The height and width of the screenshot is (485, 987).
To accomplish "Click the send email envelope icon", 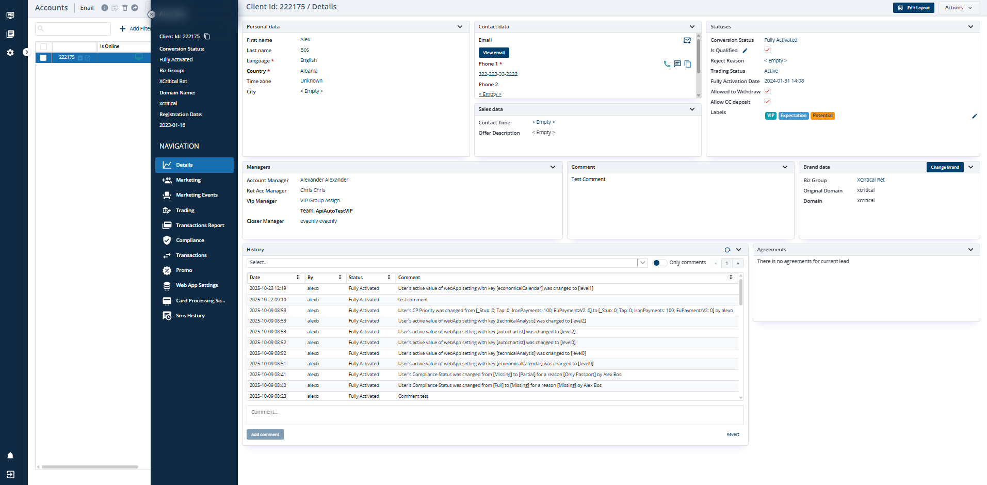I will coord(687,40).
